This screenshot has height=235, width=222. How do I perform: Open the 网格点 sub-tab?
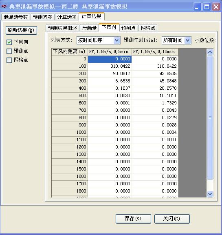148,28
